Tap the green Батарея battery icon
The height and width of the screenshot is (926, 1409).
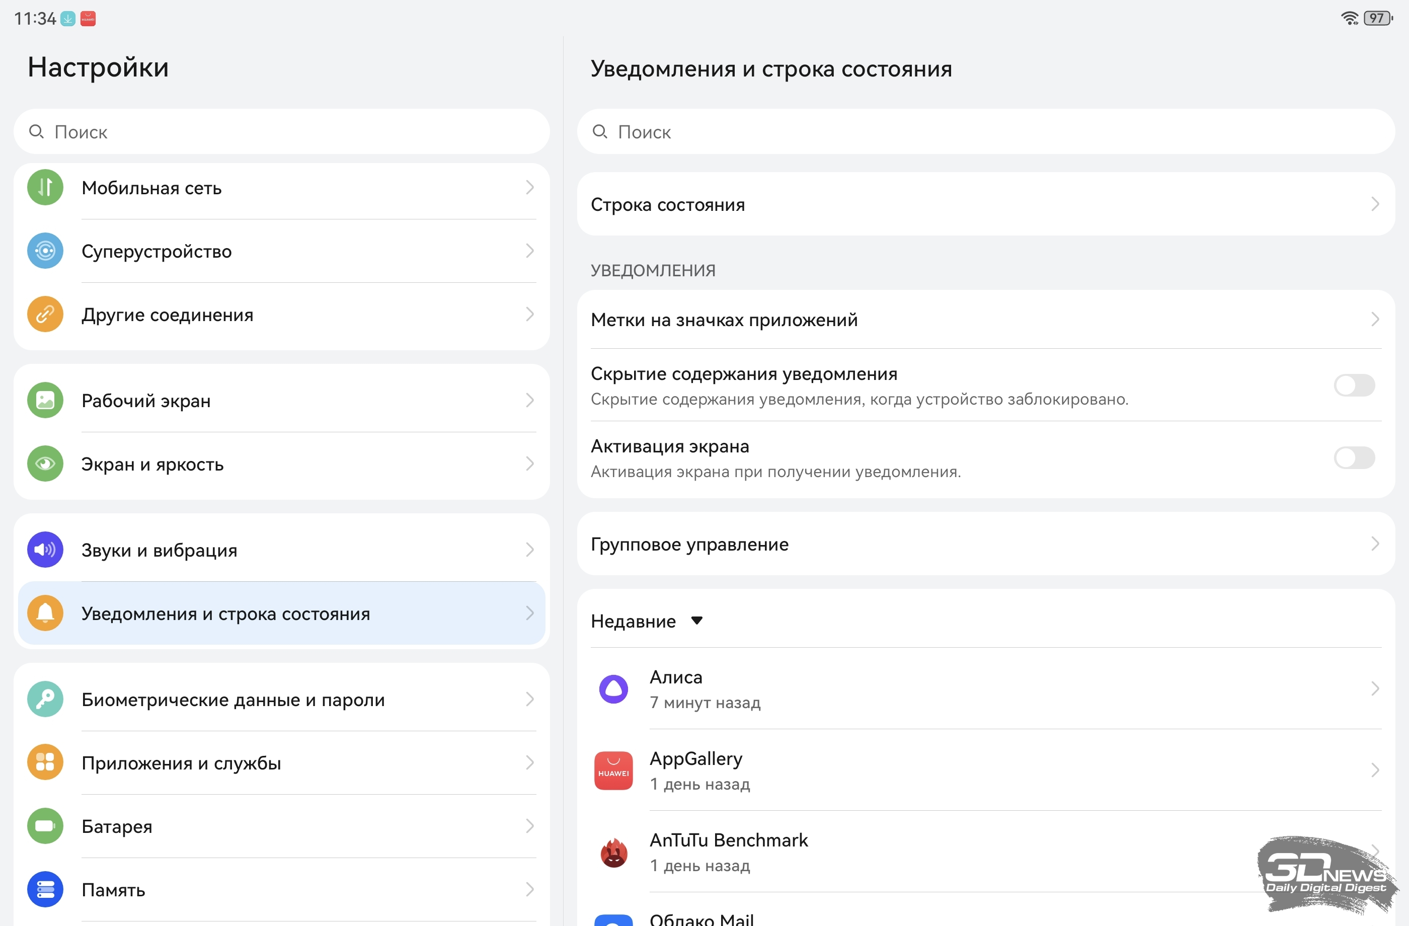45,826
